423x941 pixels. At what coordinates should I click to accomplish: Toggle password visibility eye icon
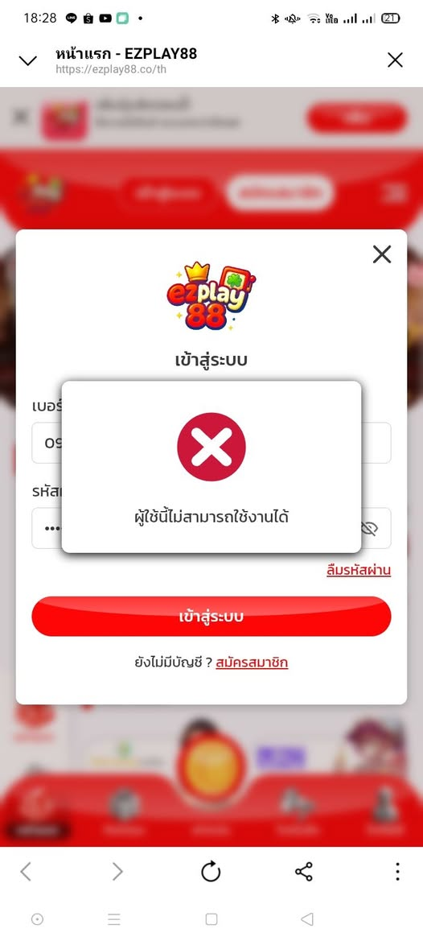pyautogui.click(x=370, y=528)
